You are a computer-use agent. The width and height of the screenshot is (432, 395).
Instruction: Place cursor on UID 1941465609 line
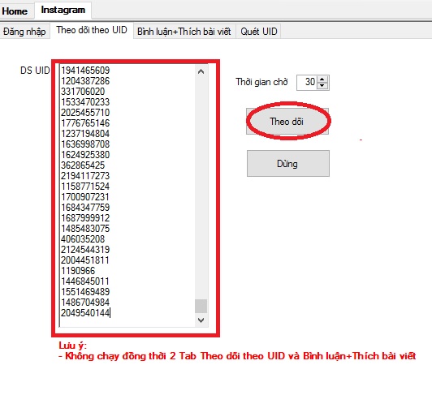click(85, 71)
